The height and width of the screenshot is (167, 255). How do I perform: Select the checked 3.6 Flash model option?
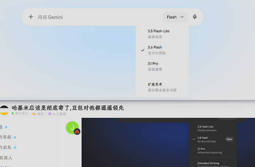(x=162, y=50)
